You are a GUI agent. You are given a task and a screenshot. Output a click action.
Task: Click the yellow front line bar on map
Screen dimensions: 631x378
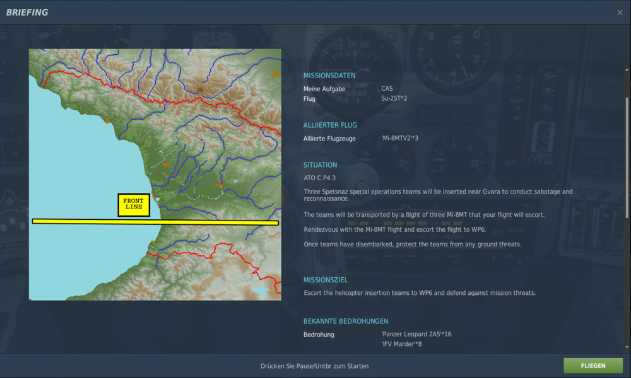155,222
